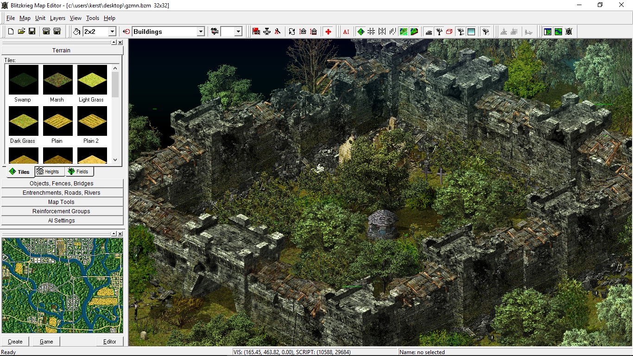The height and width of the screenshot is (356, 633).
Task: Click the circular arrows refresh icon
Action: click(x=292, y=32)
